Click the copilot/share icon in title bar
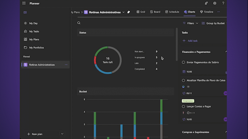 tap(206, 3)
